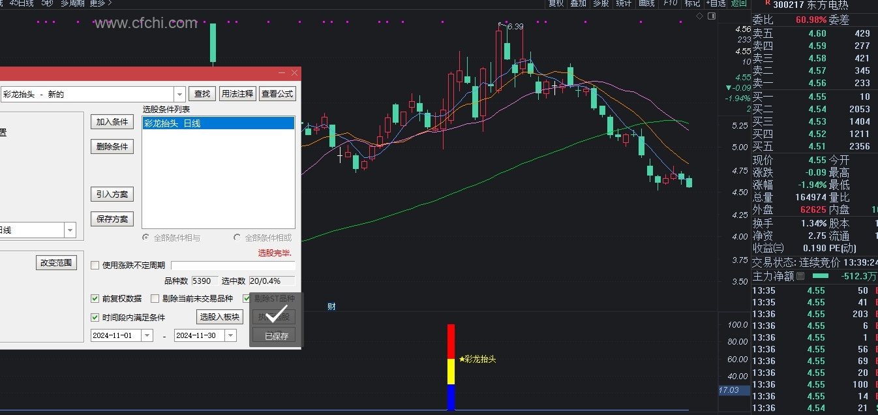This screenshot has height=415, width=878.
Task: Click the 委比 60.98% value
Action: (x=811, y=20)
